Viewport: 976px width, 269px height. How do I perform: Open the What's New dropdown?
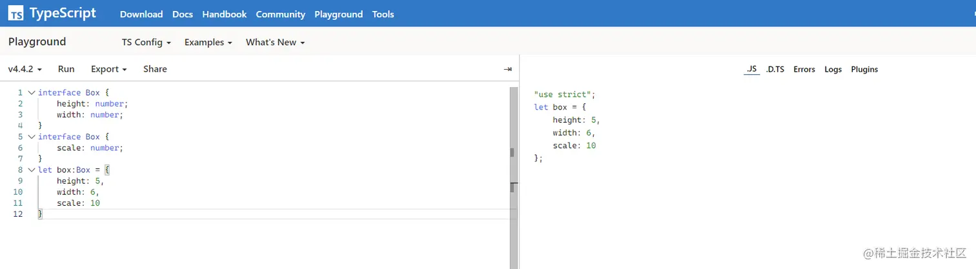275,42
